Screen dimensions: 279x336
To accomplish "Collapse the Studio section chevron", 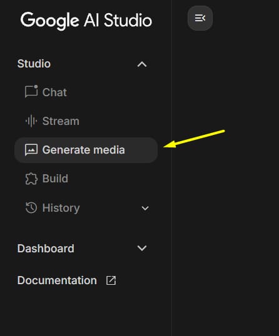I will [x=142, y=64].
